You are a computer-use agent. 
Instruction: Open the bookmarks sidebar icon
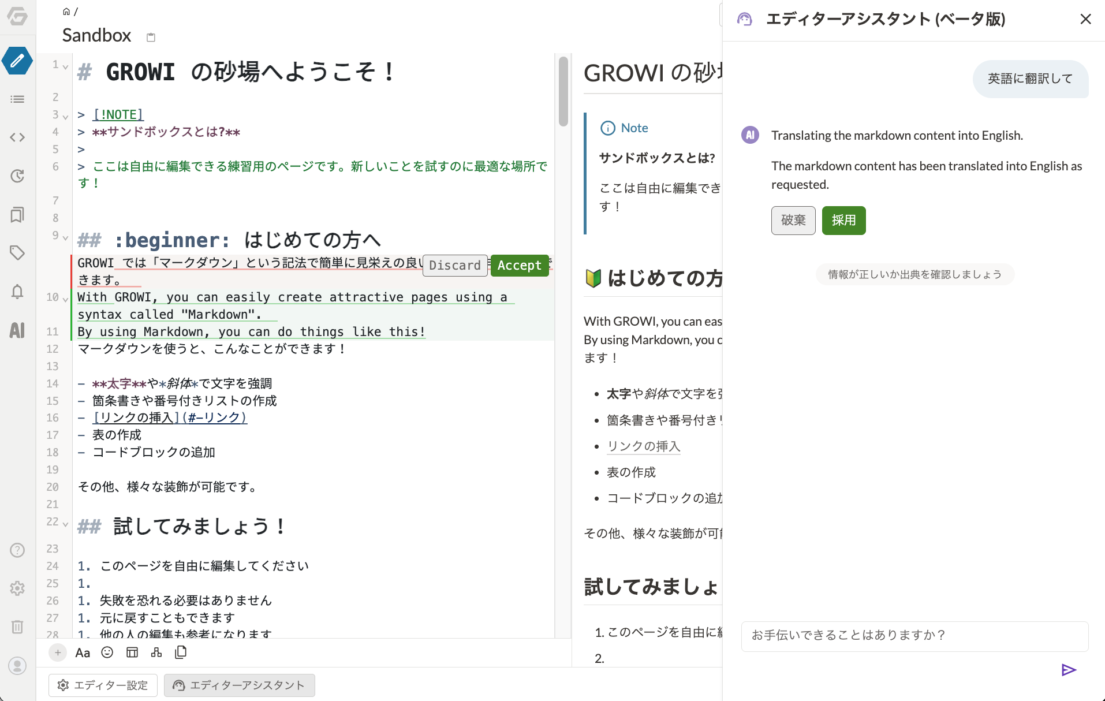[x=17, y=215]
